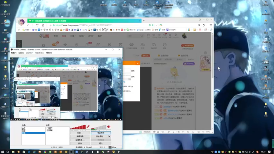Image resolution: width=274 pixels, height=154 pixels.
Task: Open the 设定档(P) profiles menu in OBS
Action: pos(29,53)
